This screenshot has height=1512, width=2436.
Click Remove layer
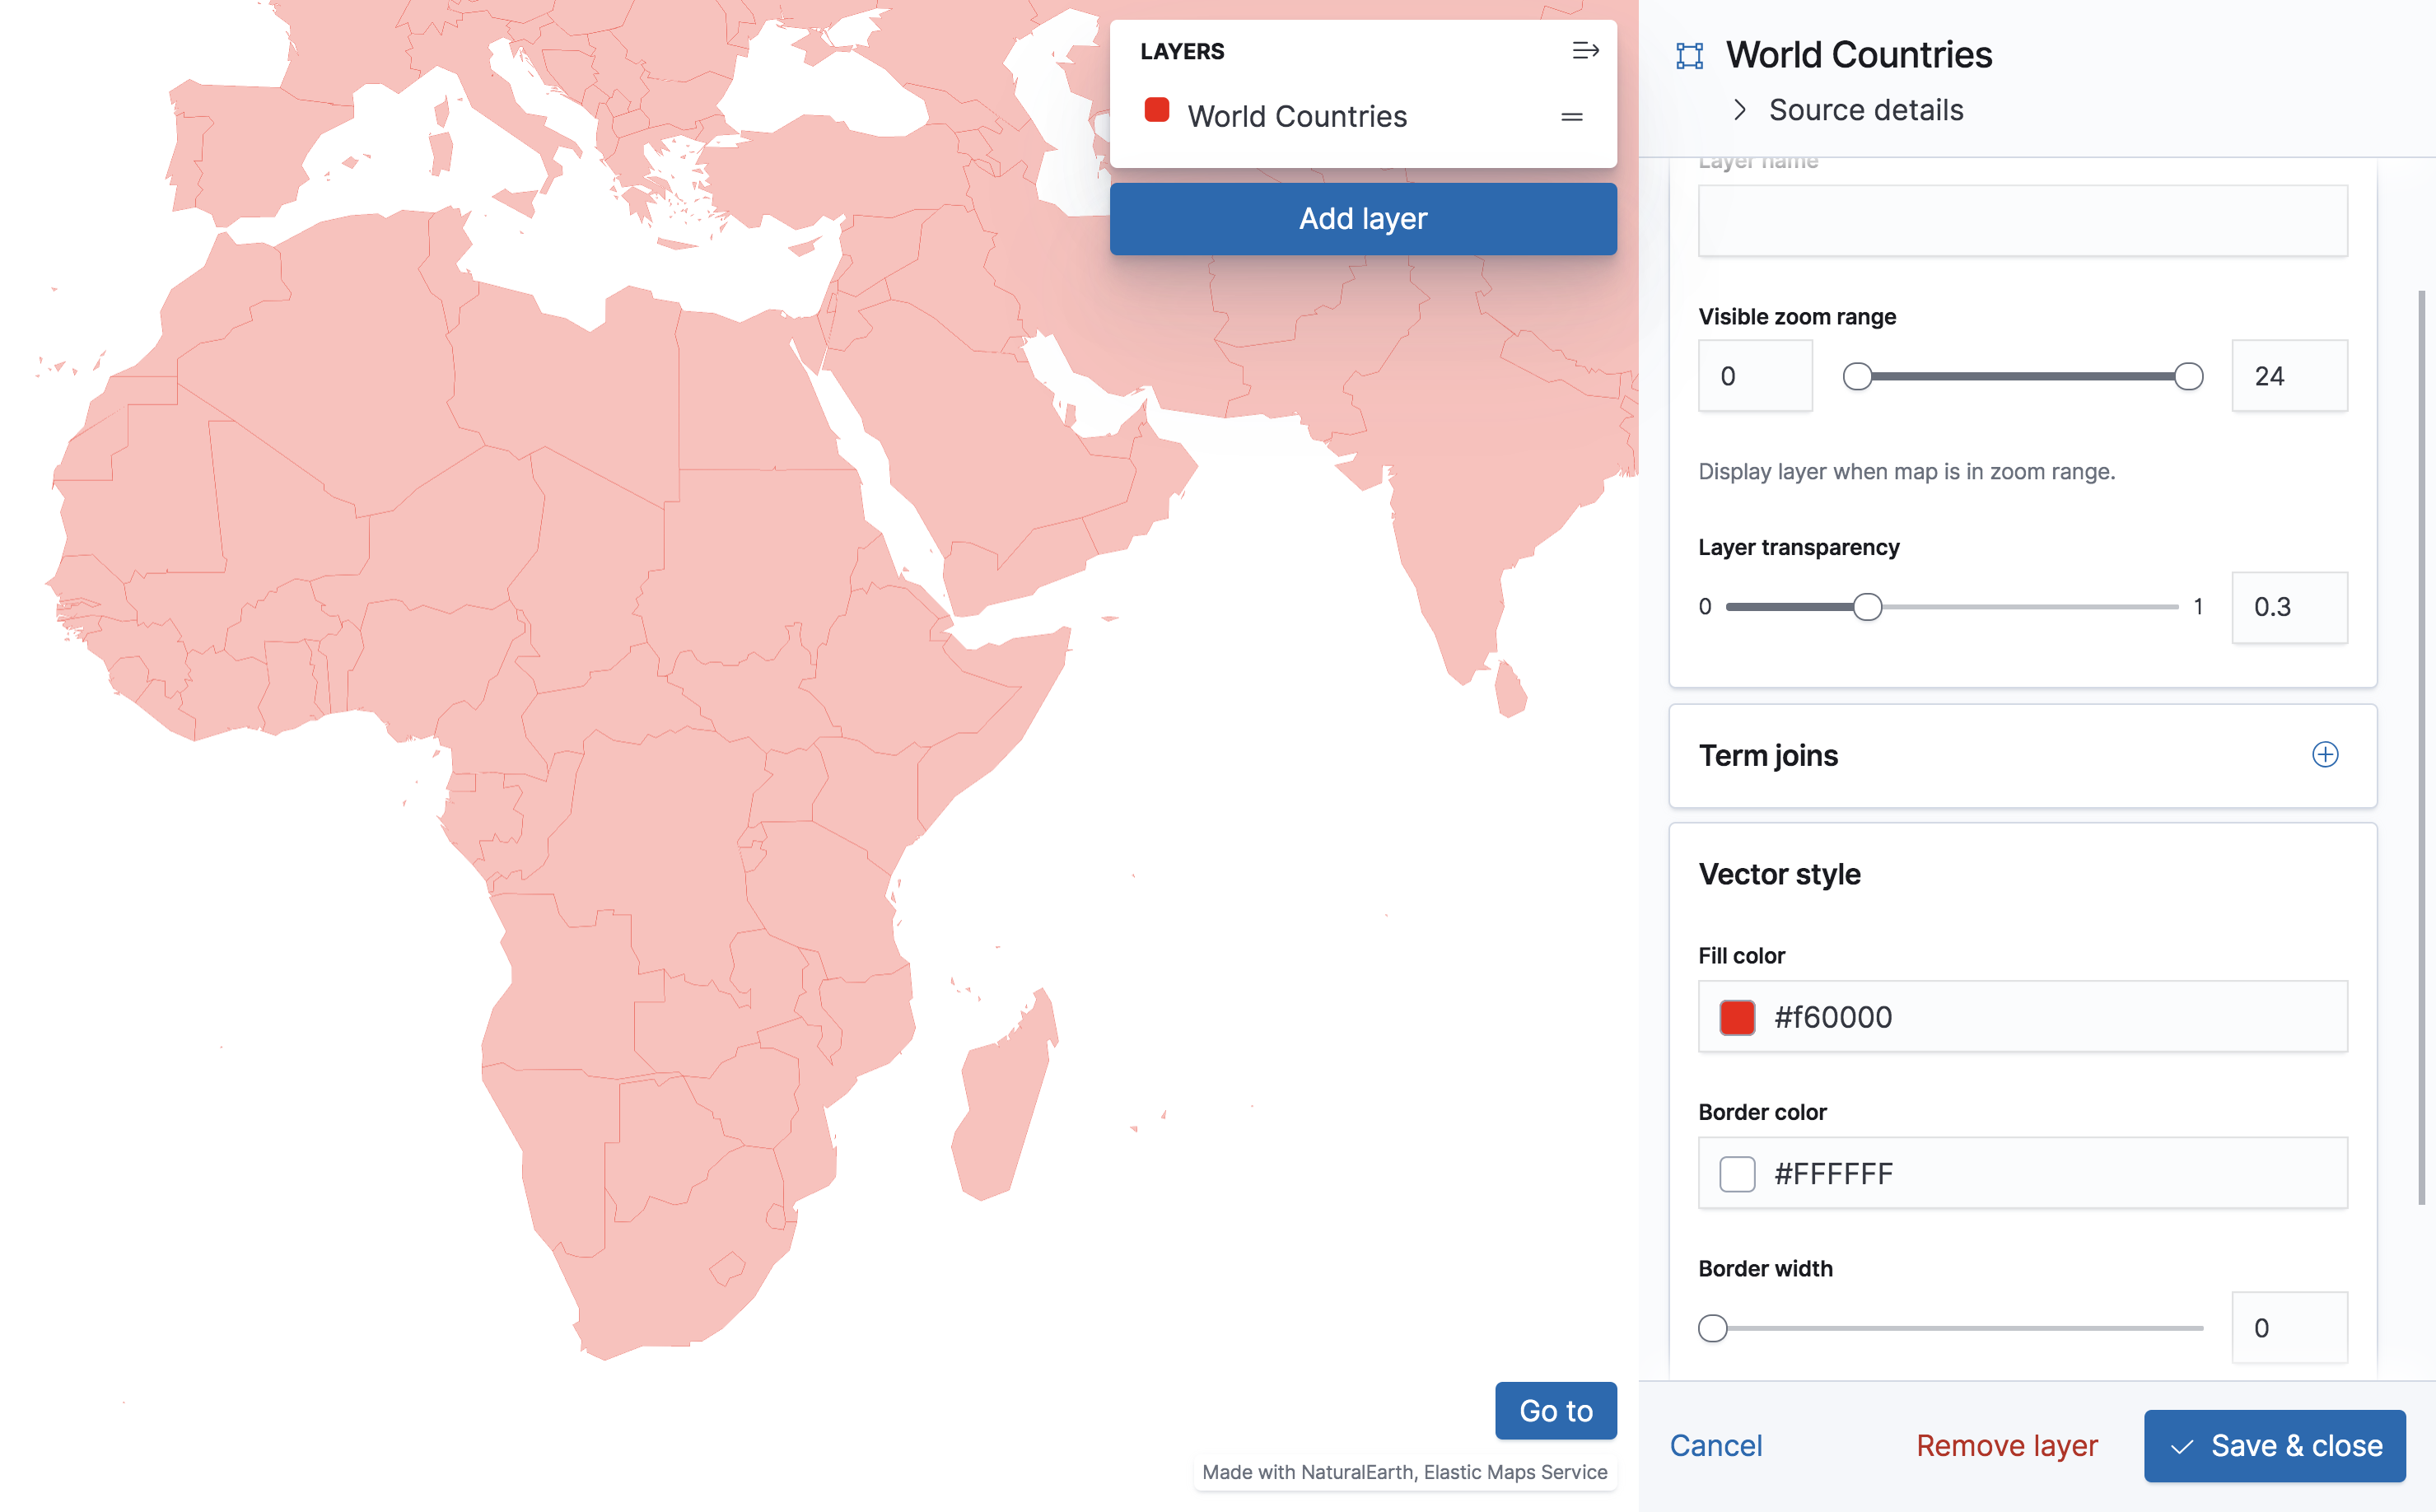click(x=2006, y=1445)
